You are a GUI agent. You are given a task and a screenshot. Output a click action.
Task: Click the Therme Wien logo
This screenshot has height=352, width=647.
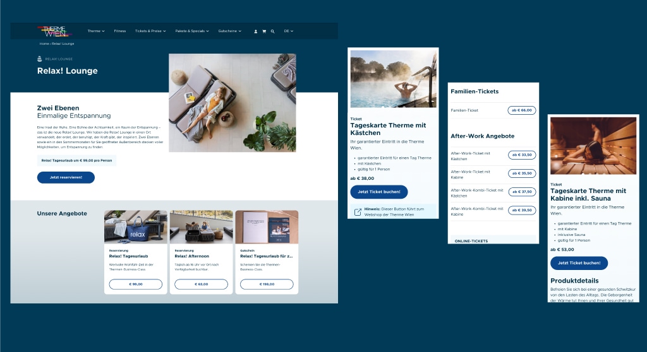pyautogui.click(x=54, y=32)
